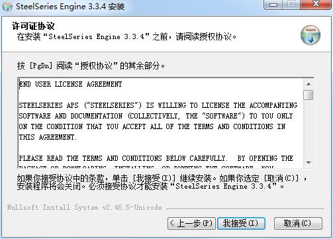The width and height of the screenshot is (333, 239).
Task: Click the END USER LICENSE AGREEMENT heading text
Action: [x=70, y=84]
